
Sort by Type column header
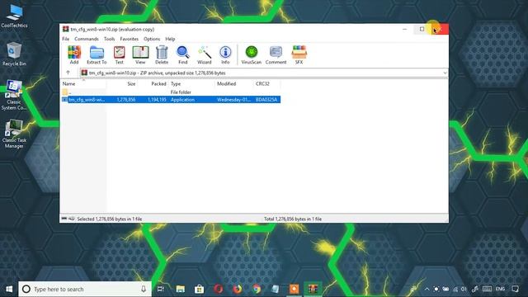pyautogui.click(x=191, y=84)
